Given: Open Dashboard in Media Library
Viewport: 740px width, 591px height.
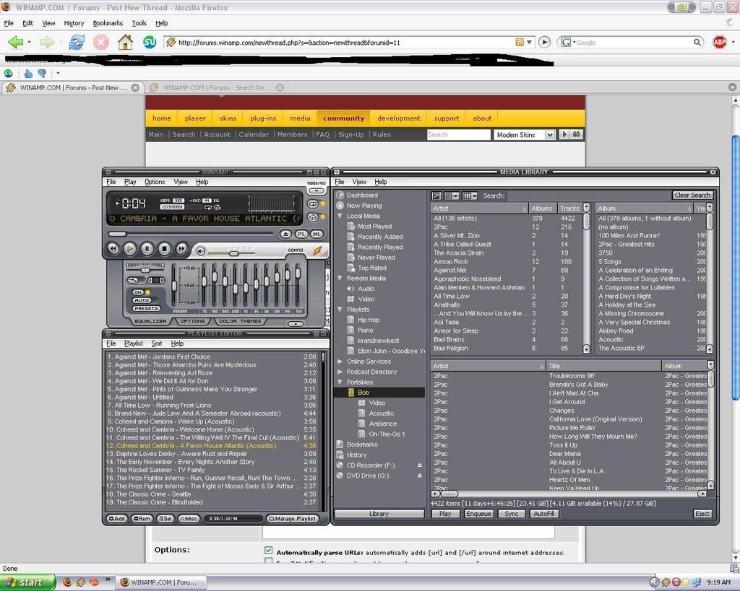Looking at the screenshot, I should pos(362,195).
